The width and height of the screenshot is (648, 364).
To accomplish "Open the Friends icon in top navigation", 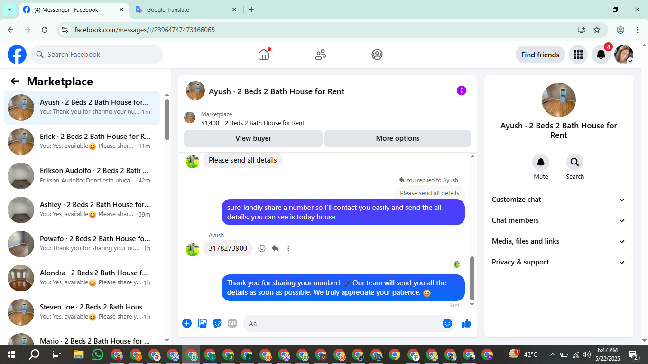I will pyautogui.click(x=321, y=55).
